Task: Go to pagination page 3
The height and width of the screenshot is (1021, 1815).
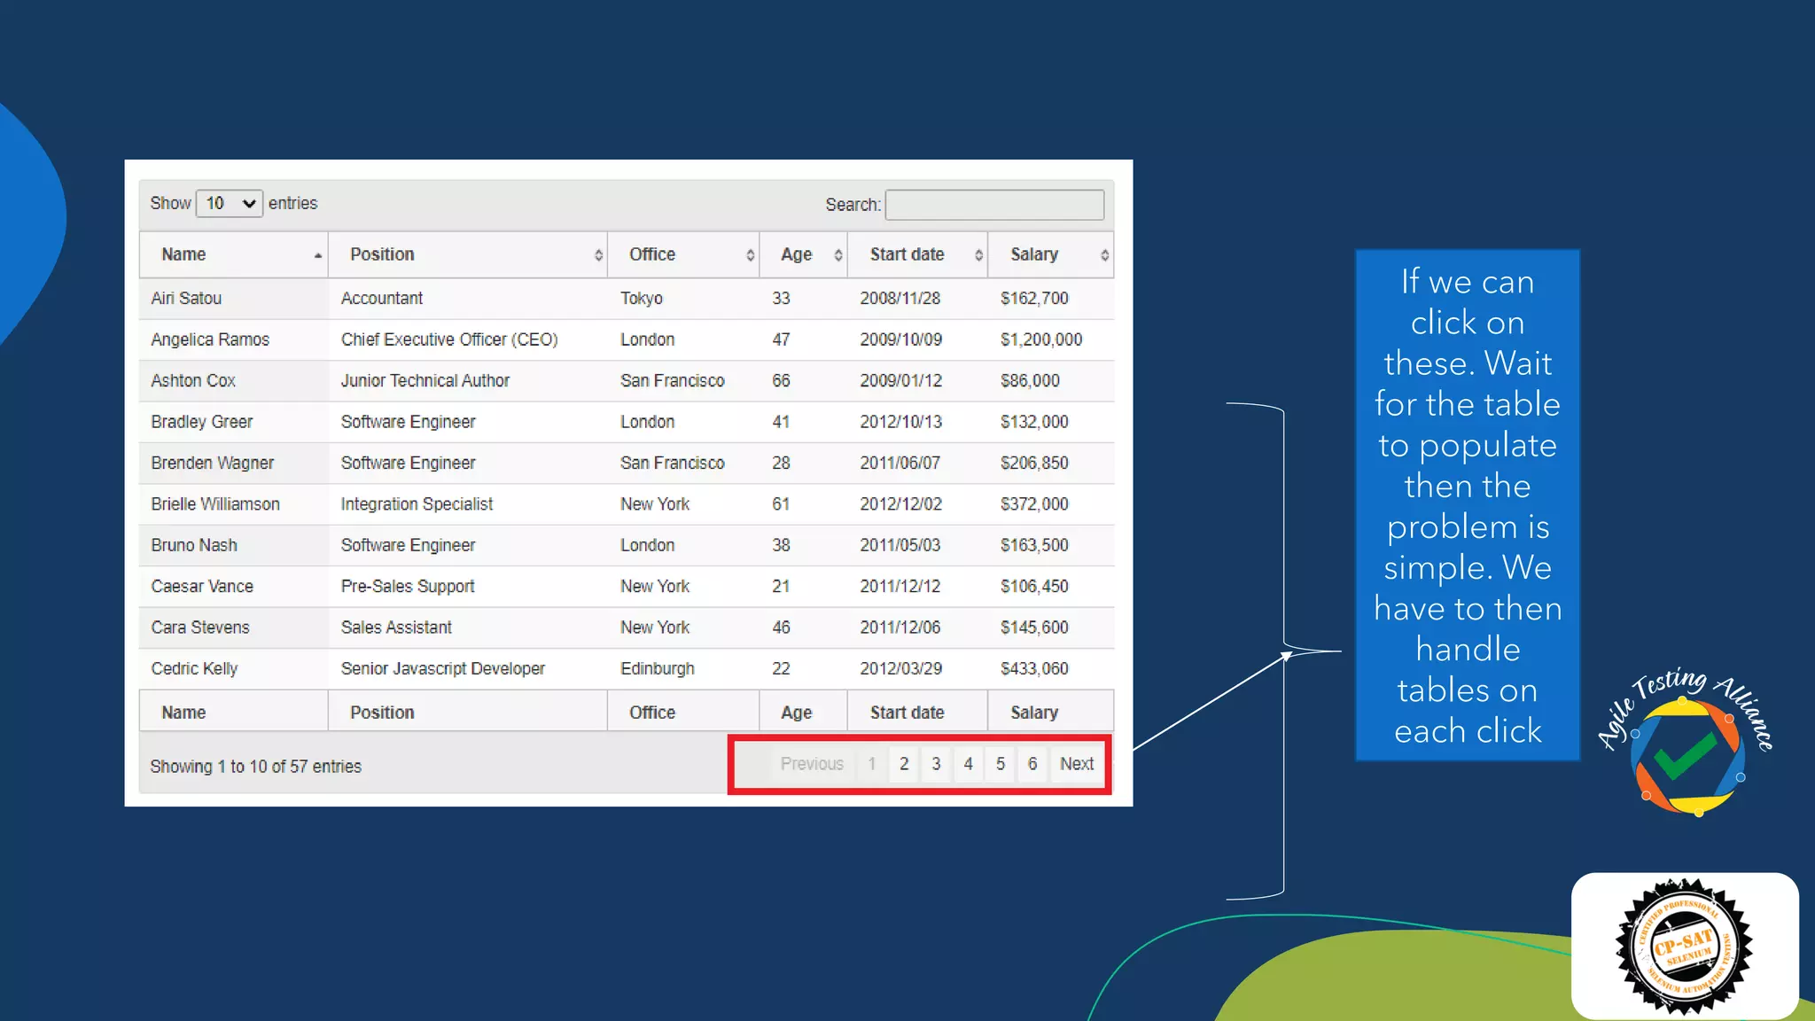Action: tap(936, 764)
